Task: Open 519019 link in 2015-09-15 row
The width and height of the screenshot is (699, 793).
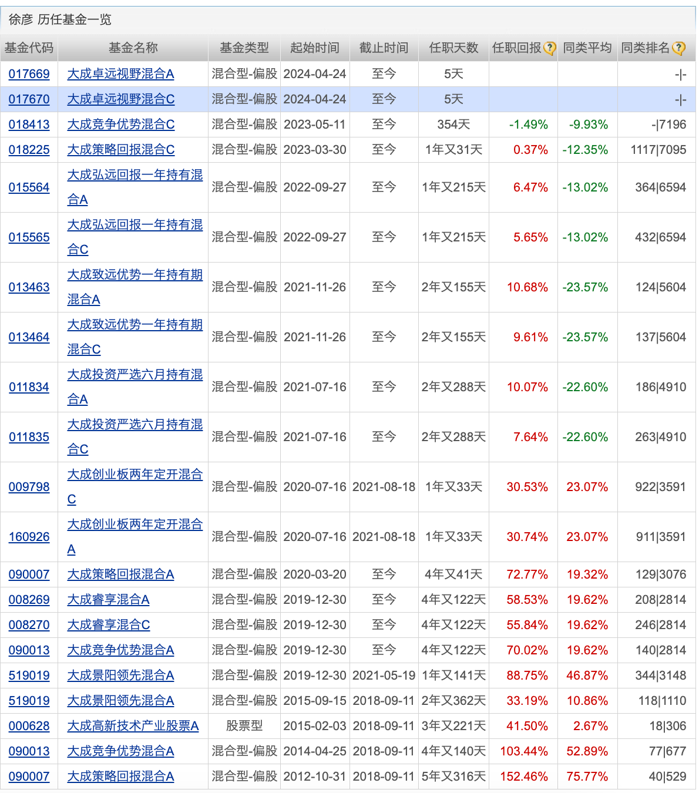Action: pyautogui.click(x=29, y=701)
